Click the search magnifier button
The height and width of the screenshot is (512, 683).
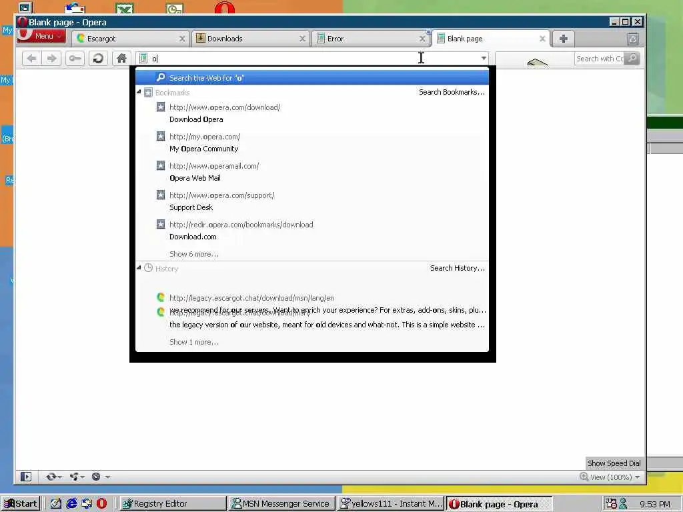632,59
